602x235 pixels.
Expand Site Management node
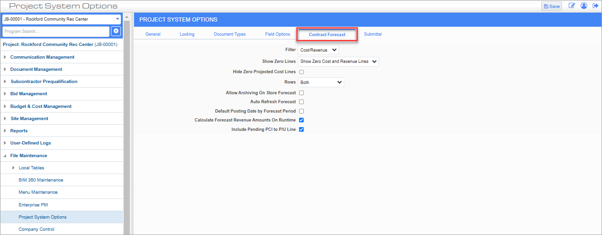click(x=5, y=119)
